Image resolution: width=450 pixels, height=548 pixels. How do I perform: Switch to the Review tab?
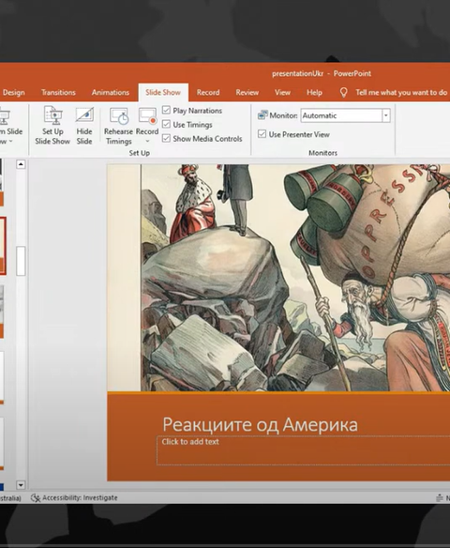[x=247, y=92]
